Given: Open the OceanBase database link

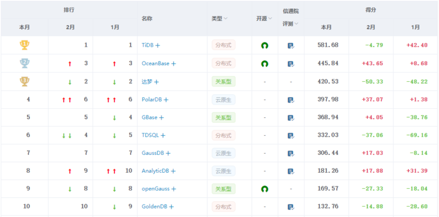Looking at the screenshot, I should [x=155, y=63].
